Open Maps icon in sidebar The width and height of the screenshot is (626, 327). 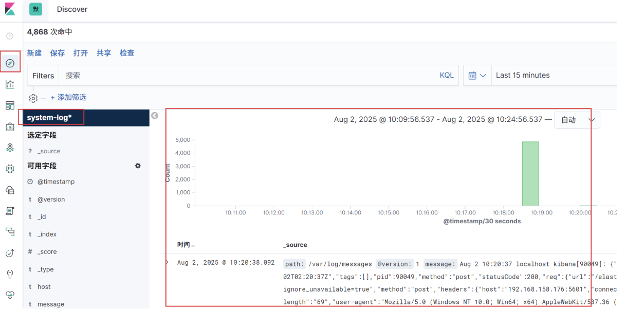[10, 148]
